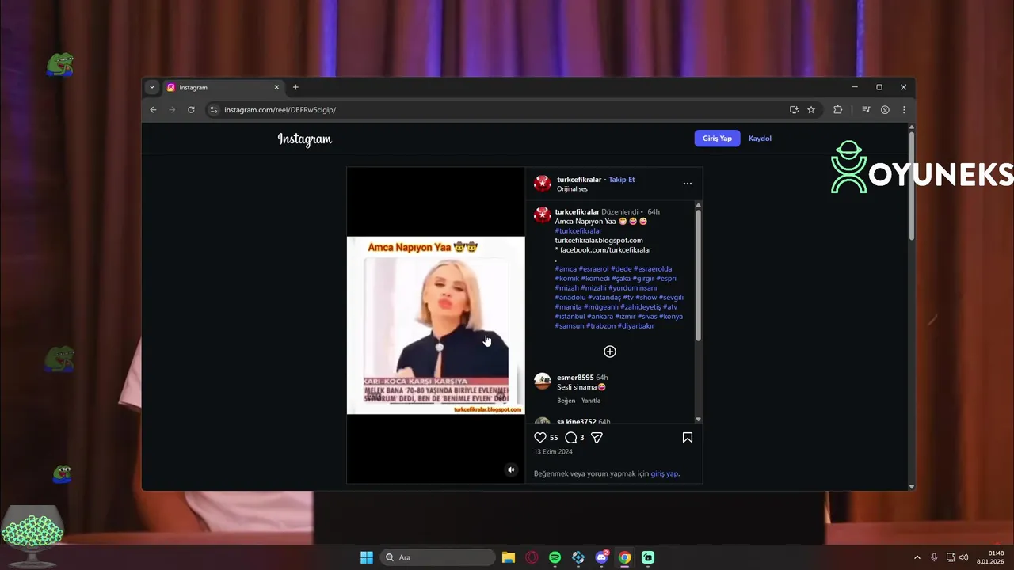The width and height of the screenshot is (1014, 570).
Task: Click Yanıtla under esmer8595 comment
Action: [x=591, y=401]
